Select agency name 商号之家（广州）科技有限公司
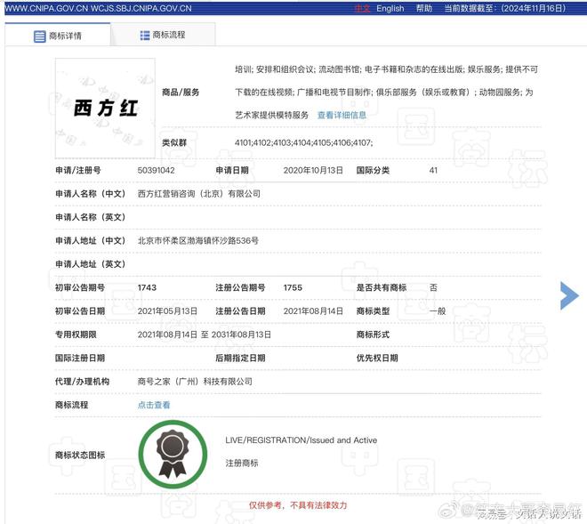 coord(195,382)
